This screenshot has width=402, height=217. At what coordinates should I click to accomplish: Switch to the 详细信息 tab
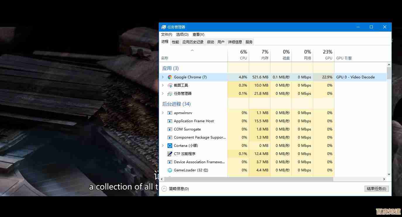[235, 42]
